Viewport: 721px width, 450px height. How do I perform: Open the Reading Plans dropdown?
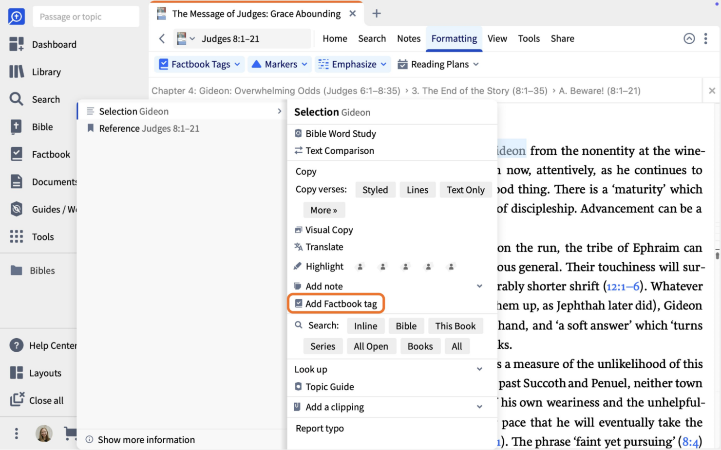click(x=437, y=64)
